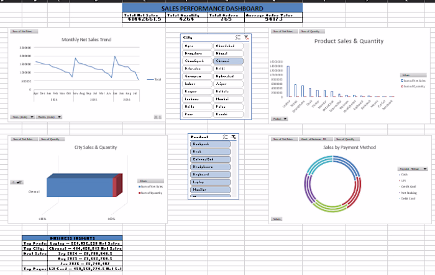Click Values button on payment chart

point(277,219)
